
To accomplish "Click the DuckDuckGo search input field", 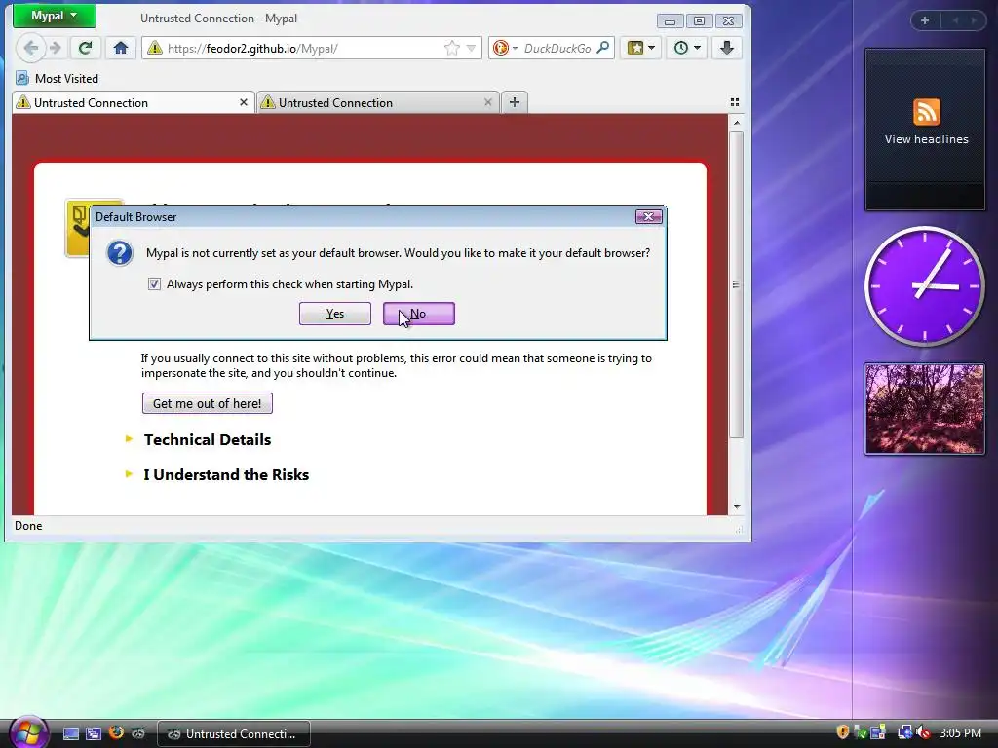I will tap(557, 49).
